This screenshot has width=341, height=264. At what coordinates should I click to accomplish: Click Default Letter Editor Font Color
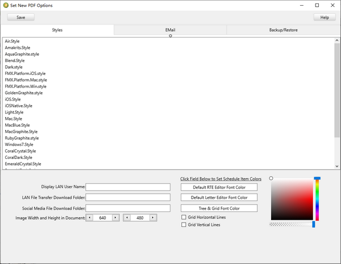pos(219,198)
